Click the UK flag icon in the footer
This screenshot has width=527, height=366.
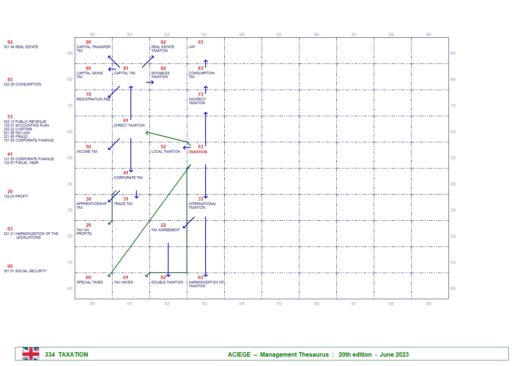coord(31,354)
